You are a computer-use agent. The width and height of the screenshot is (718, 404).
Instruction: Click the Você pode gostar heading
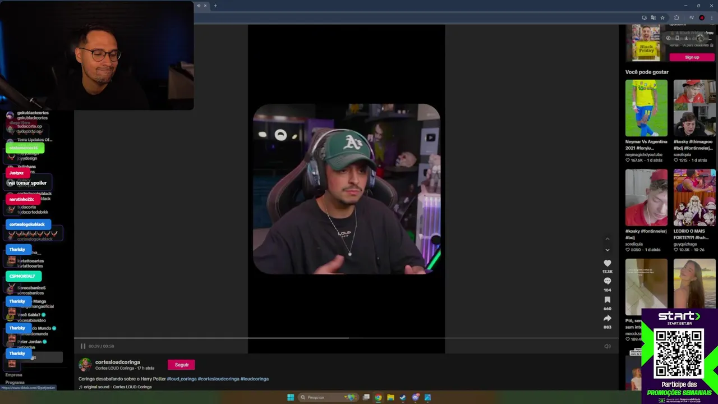point(647,72)
